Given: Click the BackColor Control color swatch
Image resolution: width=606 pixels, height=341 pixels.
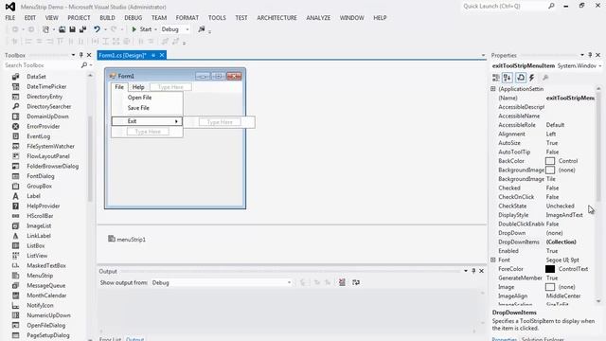Looking at the screenshot, I should [550, 161].
